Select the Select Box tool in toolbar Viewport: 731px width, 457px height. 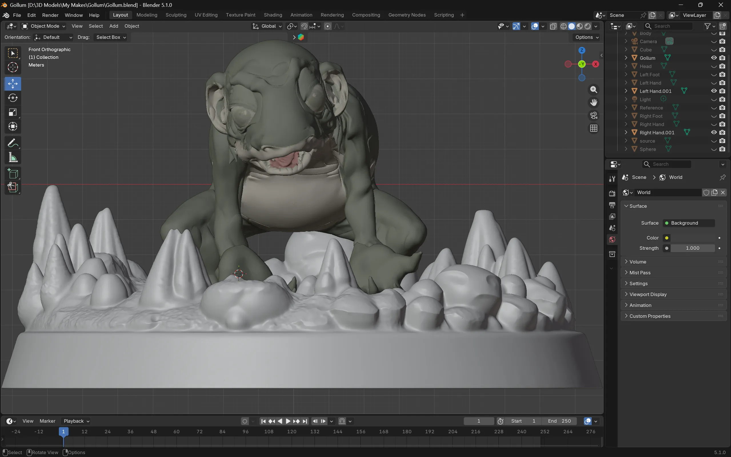tap(13, 53)
